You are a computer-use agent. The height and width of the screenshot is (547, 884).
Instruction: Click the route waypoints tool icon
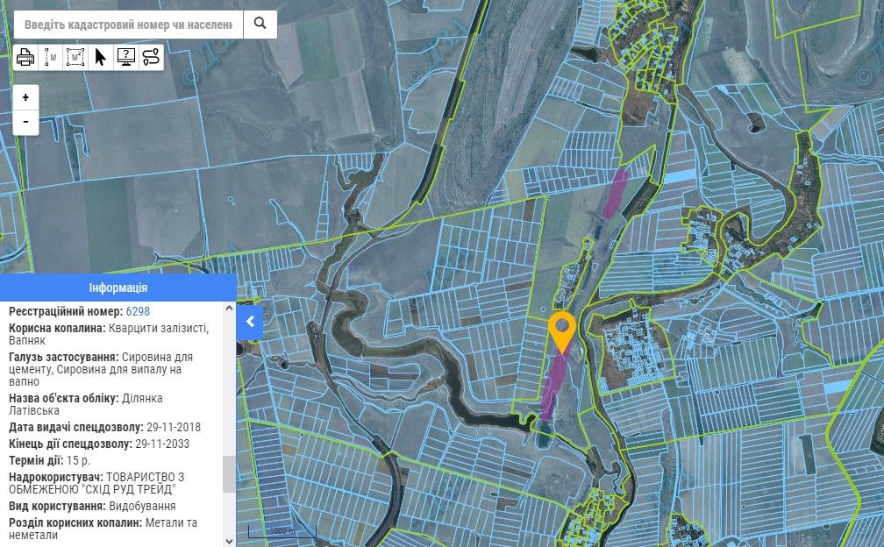point(151,58)
